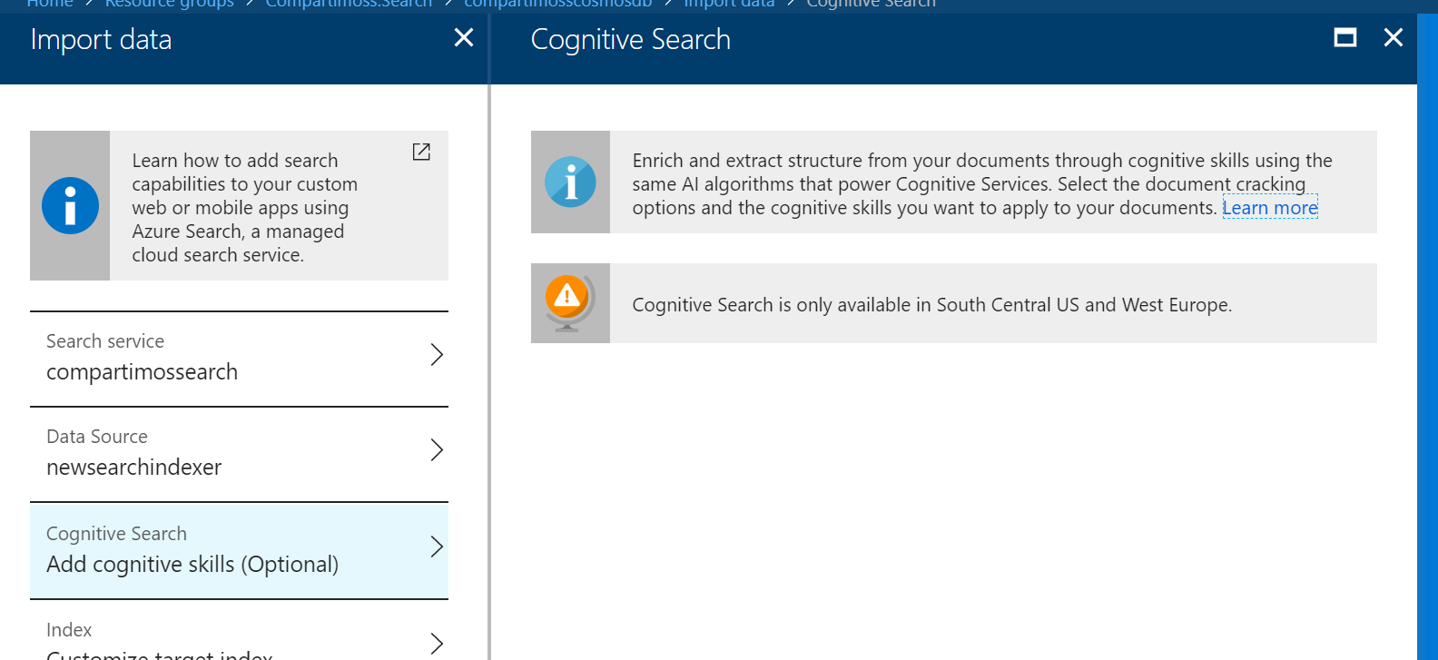Expand Index step chevron

437,644
